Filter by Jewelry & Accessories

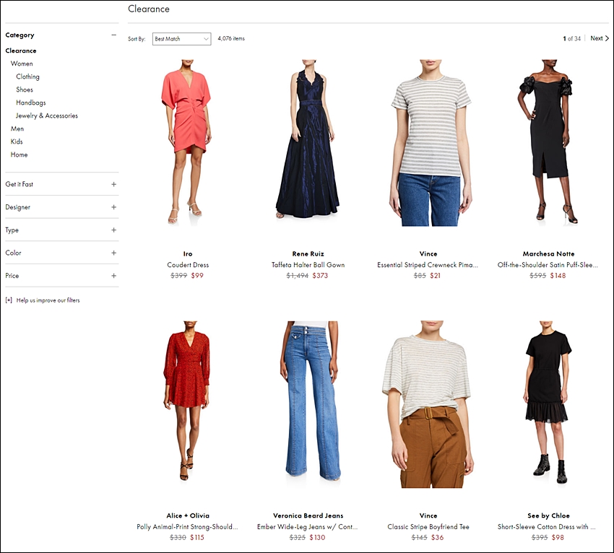point(47,116)
